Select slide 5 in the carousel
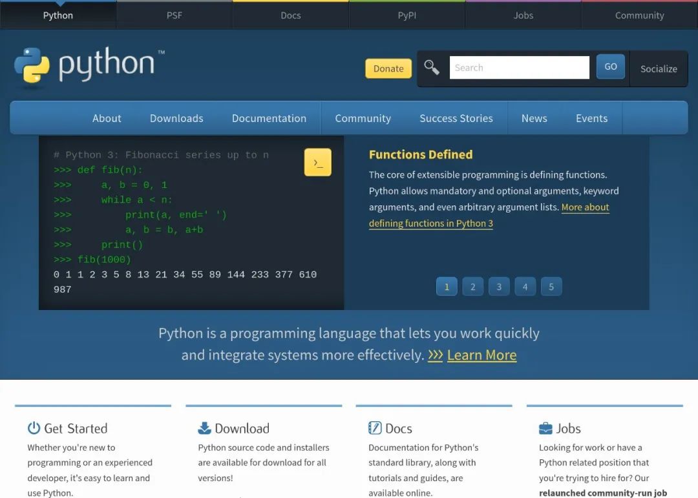 tap(551, 287)
